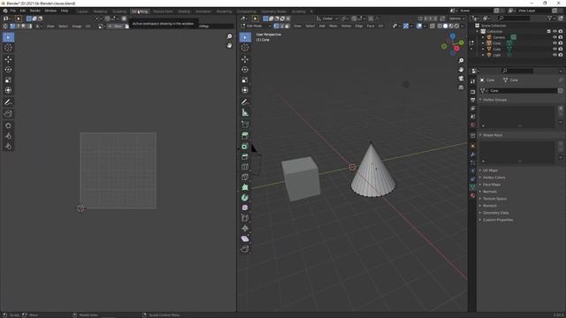Hide the Light object in outliner

point(555,55)
